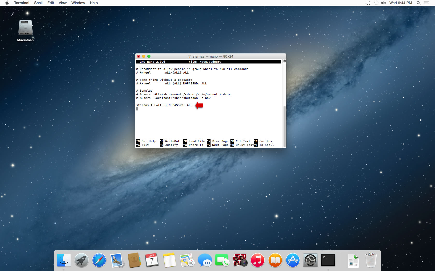This screenshot has width=435, height=271.
Task: Open the Downloads stack in Dock
Action: pyautogui.click(x=353, y=260)
